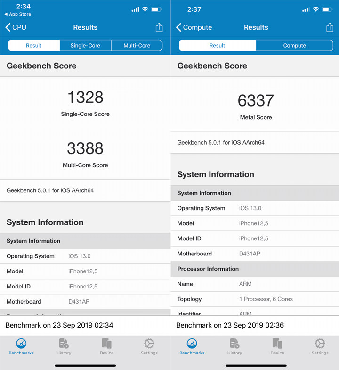The height and width of the screenshot is (370, 339).
Task: Select Result tab on Compute results screen
Action: tap(218, 45)
